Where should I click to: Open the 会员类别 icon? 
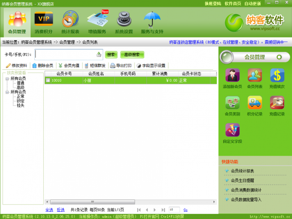pos(232,106)
